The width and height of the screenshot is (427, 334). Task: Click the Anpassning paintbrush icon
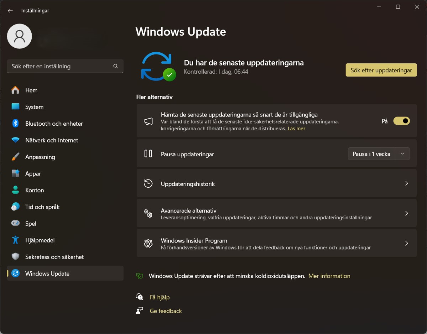coord(15,157)
